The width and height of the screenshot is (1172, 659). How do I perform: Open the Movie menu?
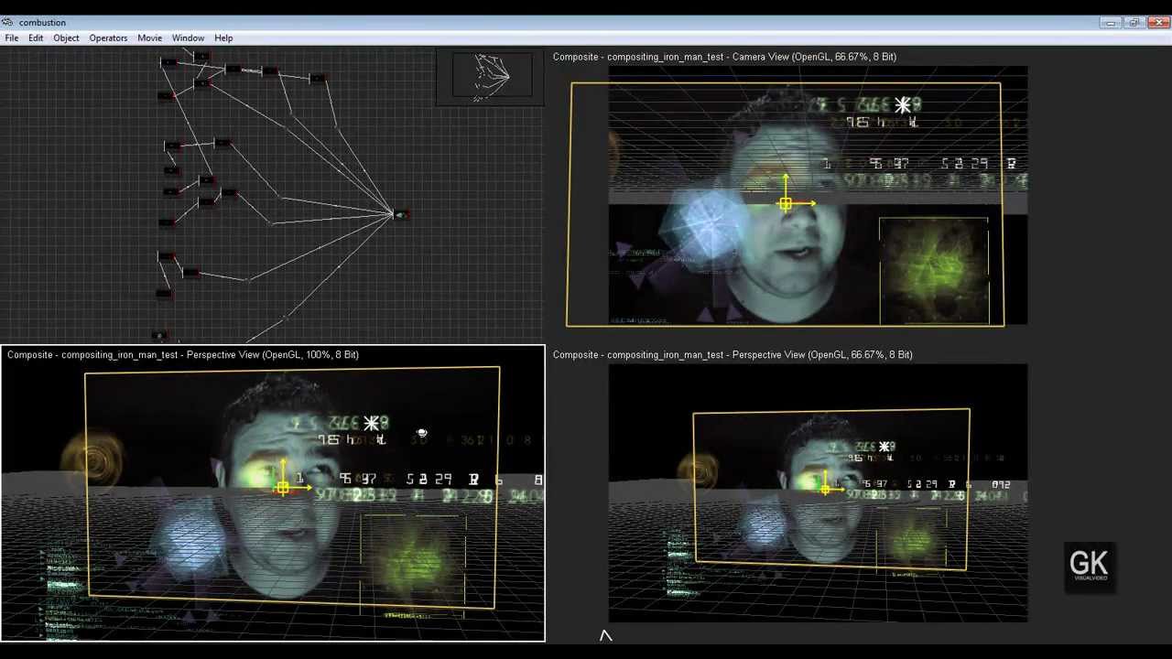(x=149, y=38)
